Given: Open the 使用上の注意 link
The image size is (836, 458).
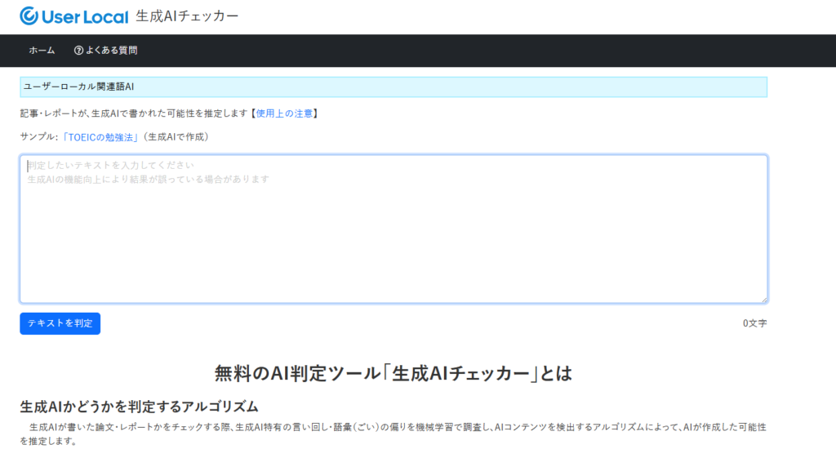Looking at the screenshot, I should (284, 113).
